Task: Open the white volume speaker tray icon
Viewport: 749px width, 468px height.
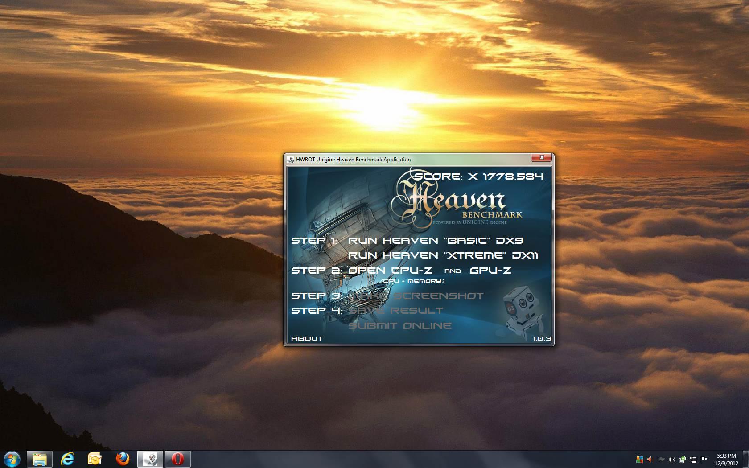Action: [672, 459]
